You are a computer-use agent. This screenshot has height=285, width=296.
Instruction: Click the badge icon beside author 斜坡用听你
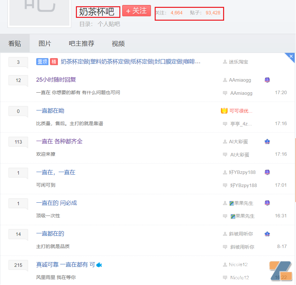pyautogui.click(x=267, y=234)
